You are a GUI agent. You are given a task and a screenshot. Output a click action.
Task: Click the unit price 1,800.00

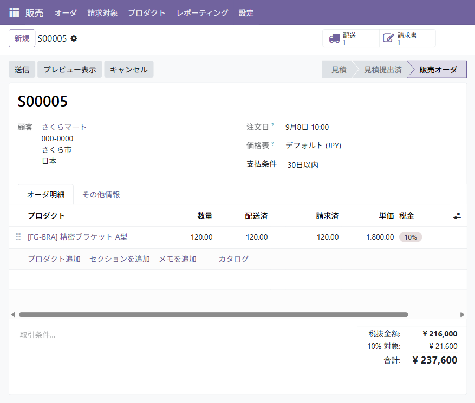coord(380,237)
